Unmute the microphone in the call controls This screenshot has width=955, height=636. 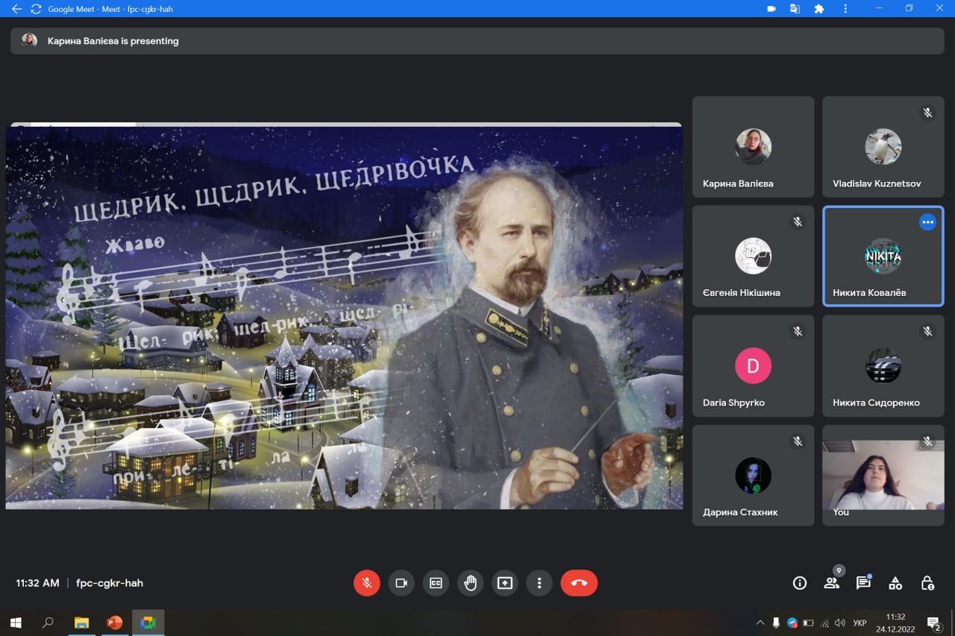[366, 583]
